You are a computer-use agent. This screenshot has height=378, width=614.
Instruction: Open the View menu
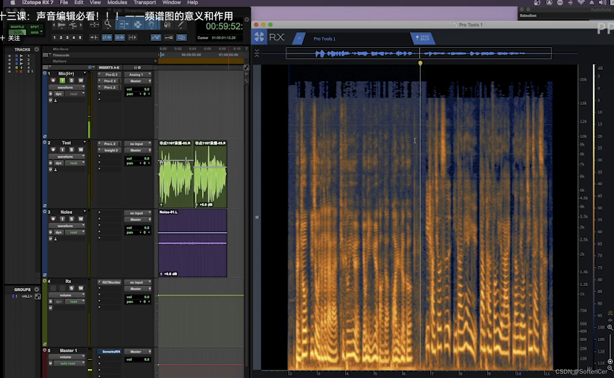click(x=95, y=2)
